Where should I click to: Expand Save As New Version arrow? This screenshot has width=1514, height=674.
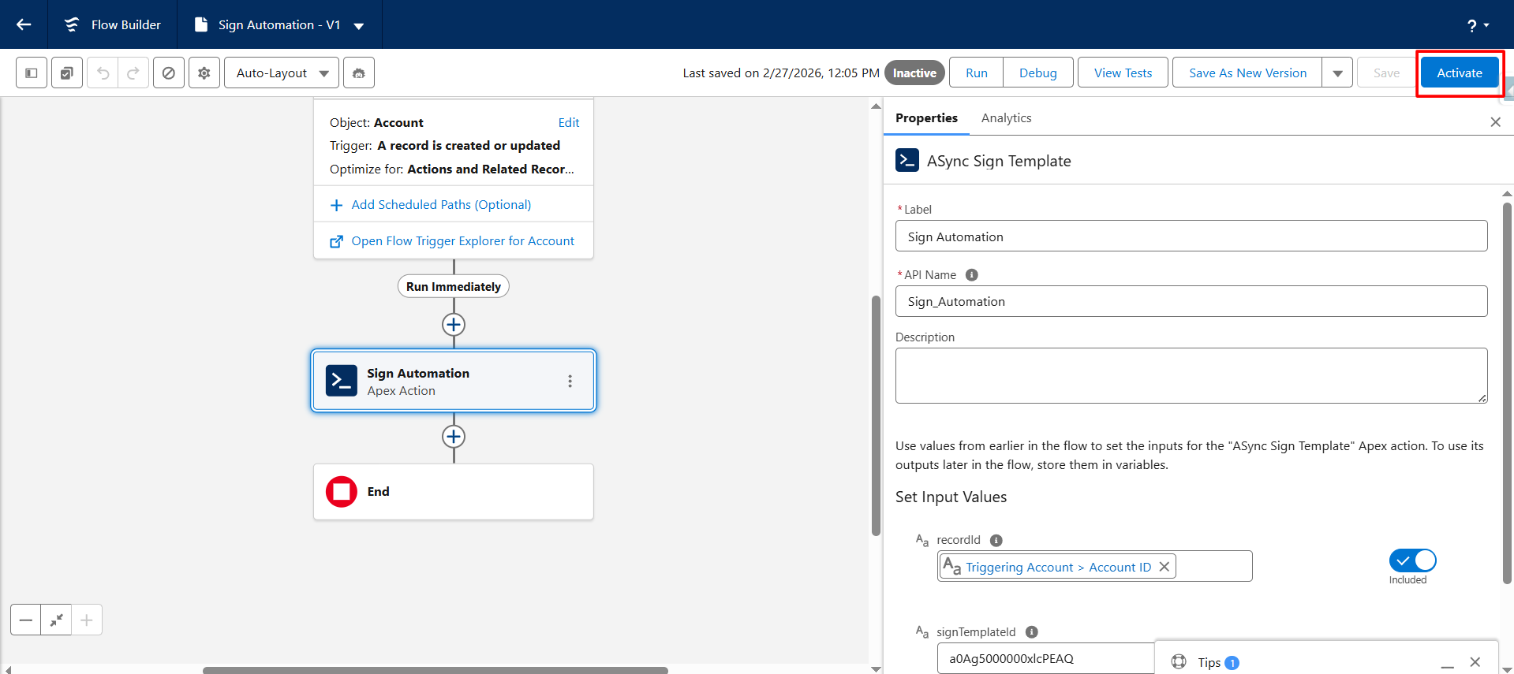(1337, 73)
